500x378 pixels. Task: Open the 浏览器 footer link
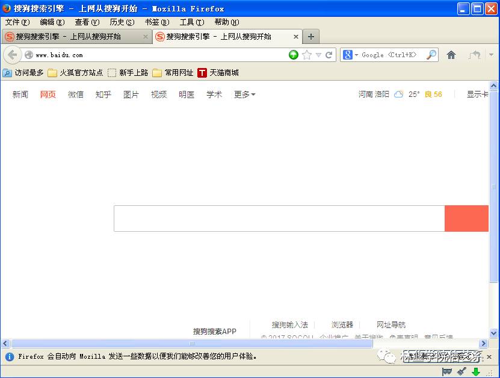342,324
